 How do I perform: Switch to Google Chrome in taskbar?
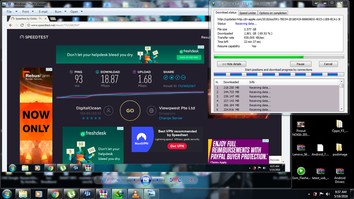pyautogui.click(x=55, y=194)
